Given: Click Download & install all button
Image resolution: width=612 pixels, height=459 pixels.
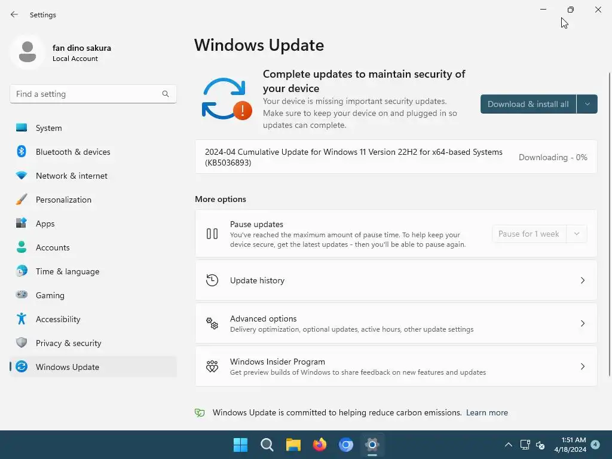Looking at the screenshot, I should click(x=528, y=104).
